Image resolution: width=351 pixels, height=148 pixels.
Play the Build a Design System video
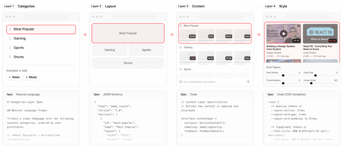284,34
